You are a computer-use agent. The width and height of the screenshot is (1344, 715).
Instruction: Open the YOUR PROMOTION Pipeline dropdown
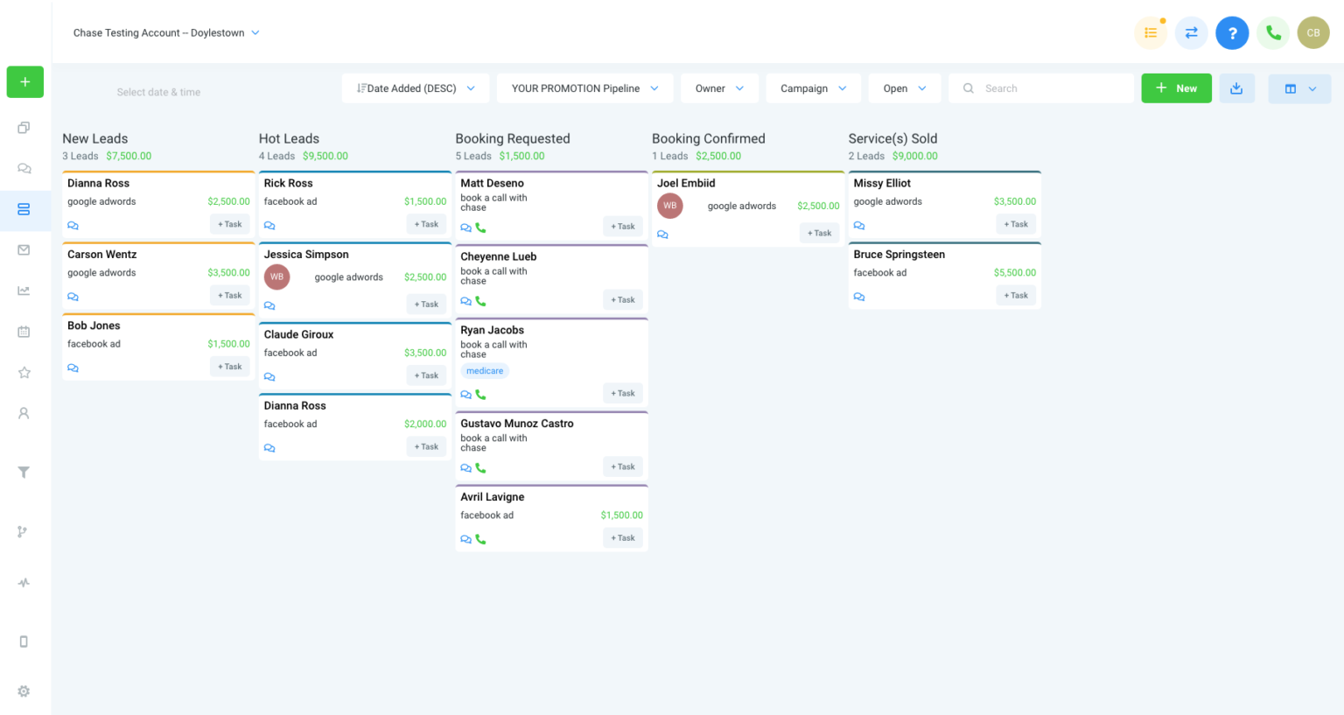click(x=584, y=88)
